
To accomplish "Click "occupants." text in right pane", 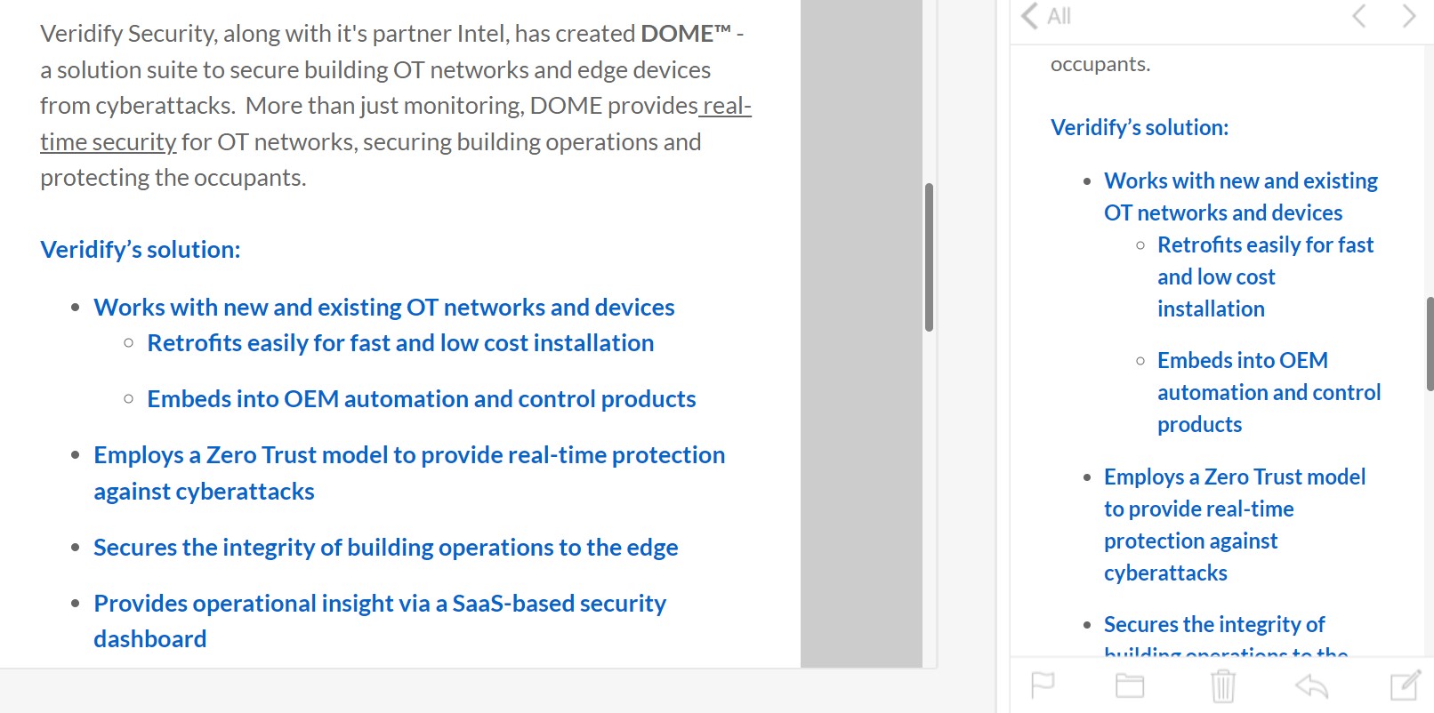I will point(1100,64).
